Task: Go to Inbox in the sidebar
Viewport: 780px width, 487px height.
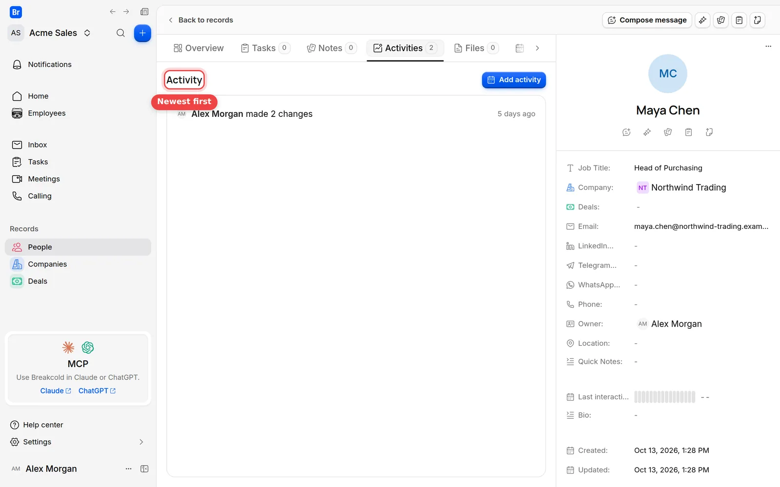Action: click(x=78, y=145)
